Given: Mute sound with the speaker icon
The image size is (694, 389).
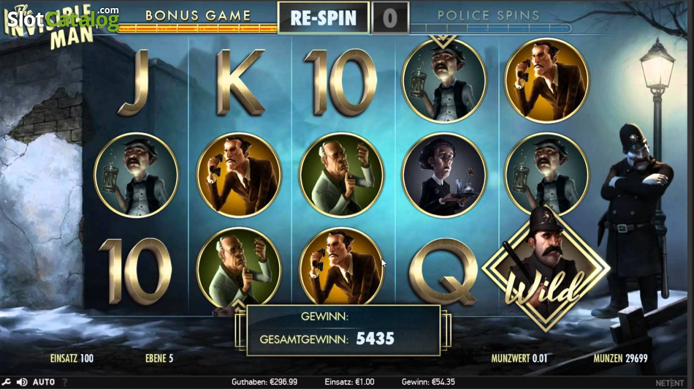Looking at the screenshot, I should pos(22,382).
